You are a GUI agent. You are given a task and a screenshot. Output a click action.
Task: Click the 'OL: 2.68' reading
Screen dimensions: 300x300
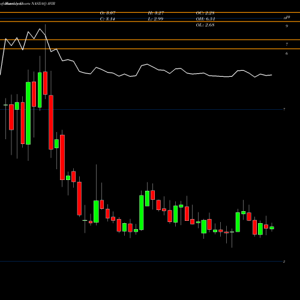(x=205, y=25)
